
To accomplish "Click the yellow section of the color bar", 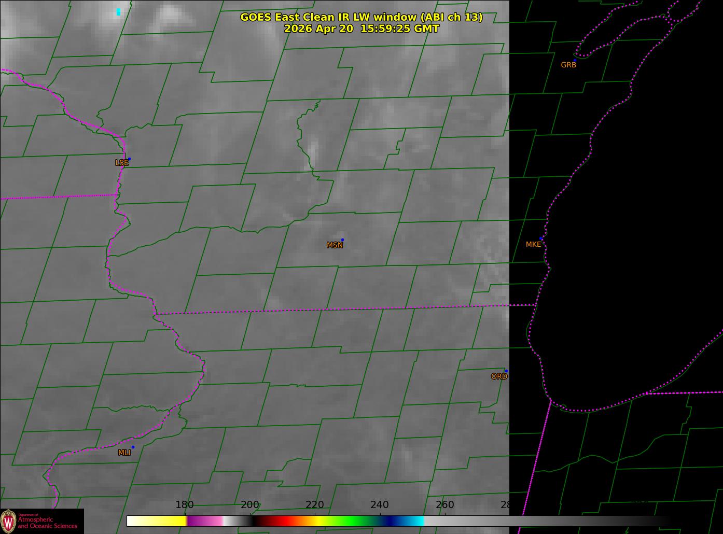I will (166, 521).
